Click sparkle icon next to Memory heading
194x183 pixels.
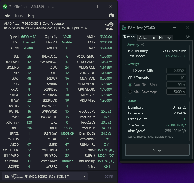coord(143,44)
